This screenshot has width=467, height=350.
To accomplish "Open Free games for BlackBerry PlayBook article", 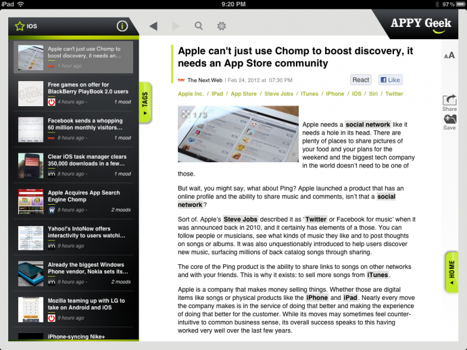I will pyautogui.click(x=74, y=93).
